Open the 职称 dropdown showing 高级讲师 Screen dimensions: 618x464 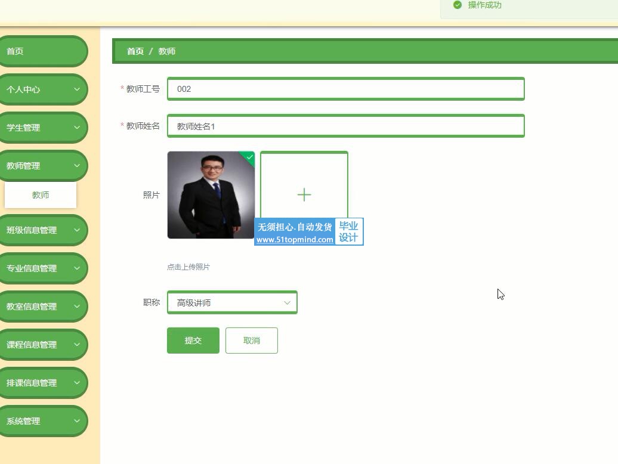[232, 302]
